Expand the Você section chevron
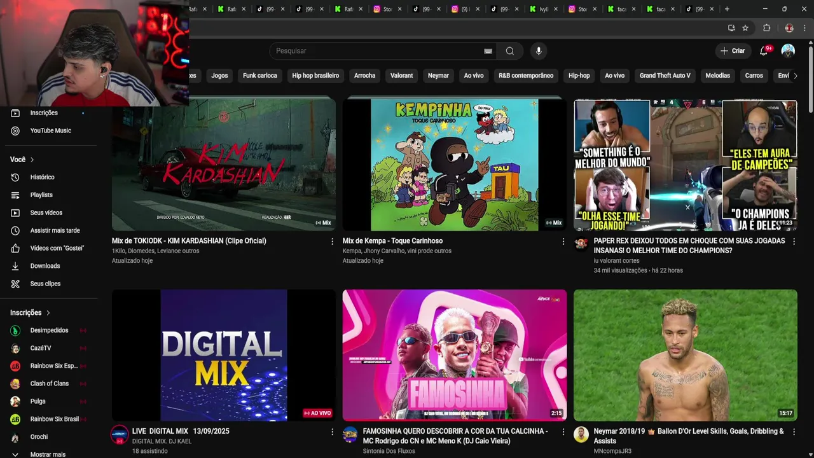The width and height of the screenshot is (814, 458). point(32,160)
